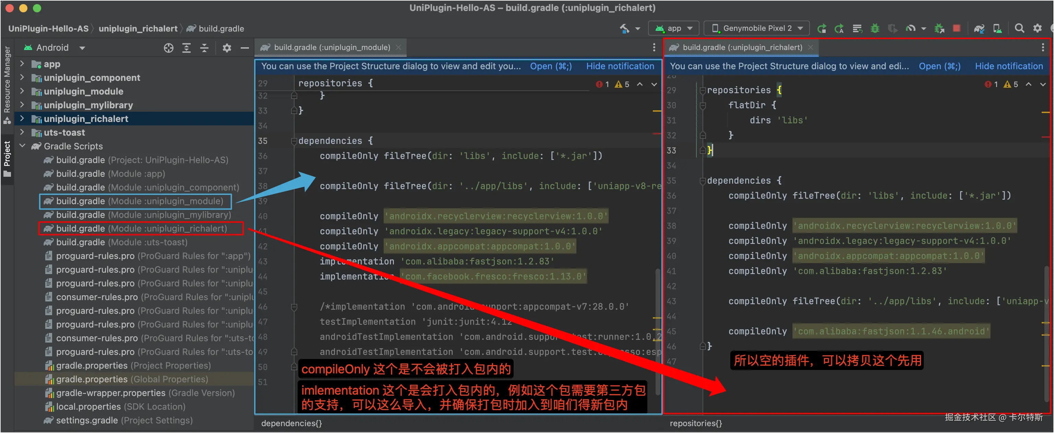The height and width of the screenshot is (433, 1054).
Task: Click Hide notification link in left editor
Action: [x=620, y=66]
